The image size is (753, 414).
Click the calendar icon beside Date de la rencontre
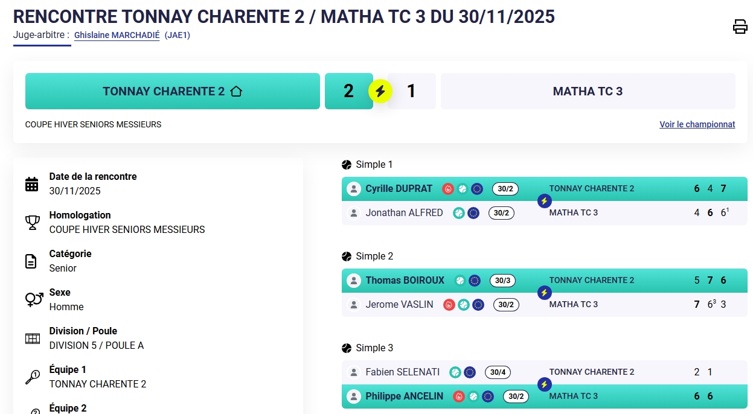coord(32,184)
